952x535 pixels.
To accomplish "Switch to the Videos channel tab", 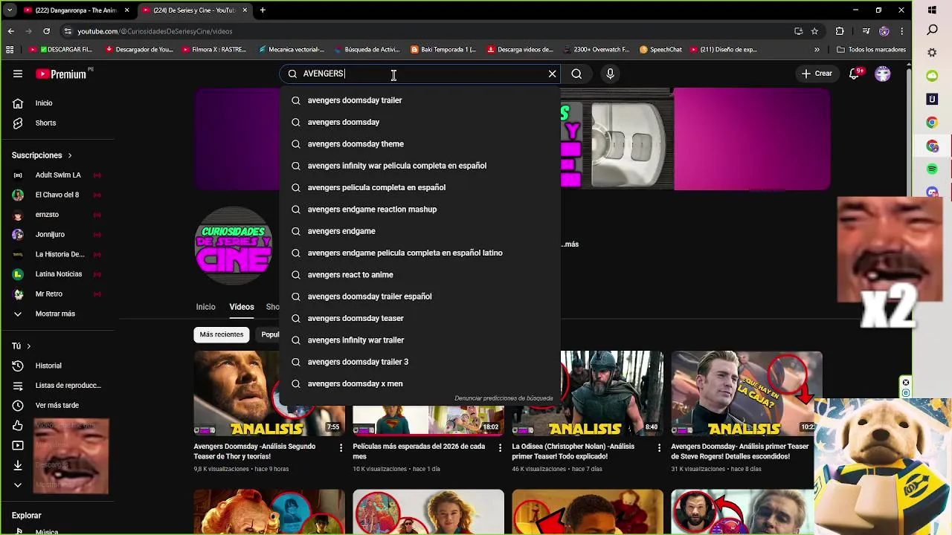I will pos(242,307).
